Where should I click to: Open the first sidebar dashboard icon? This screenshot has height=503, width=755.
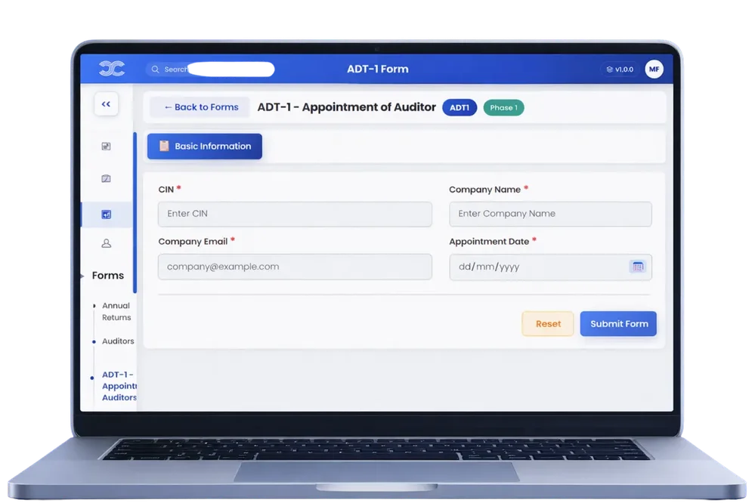(106, 147)
